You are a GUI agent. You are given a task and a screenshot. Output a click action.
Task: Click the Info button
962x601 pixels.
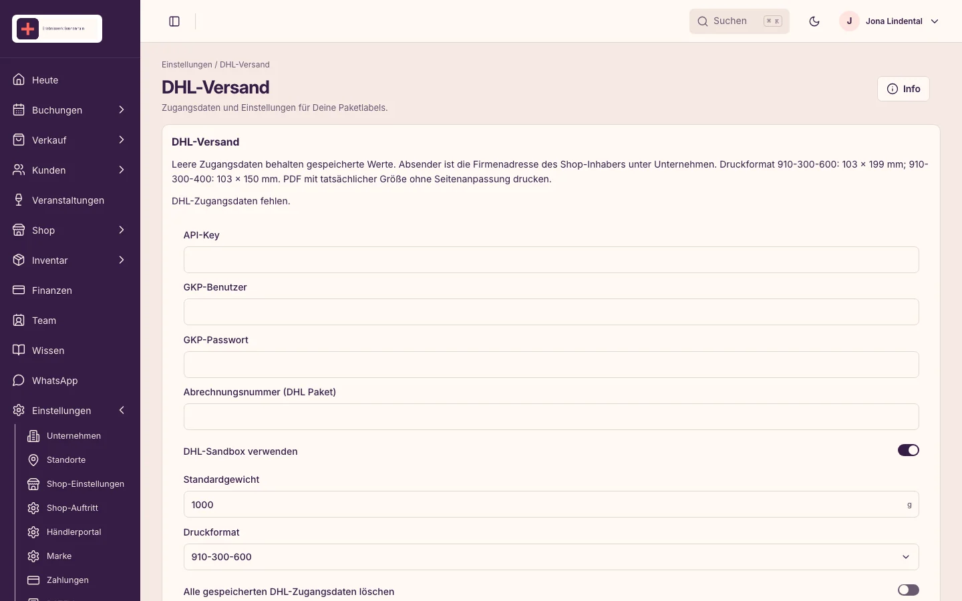point(903,89)
